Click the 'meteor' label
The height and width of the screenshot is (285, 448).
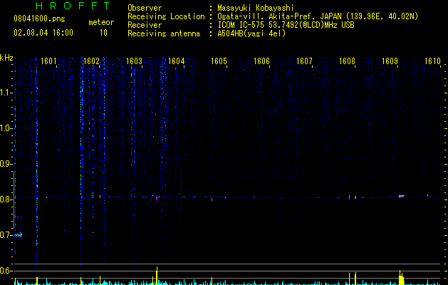[101, 22]
